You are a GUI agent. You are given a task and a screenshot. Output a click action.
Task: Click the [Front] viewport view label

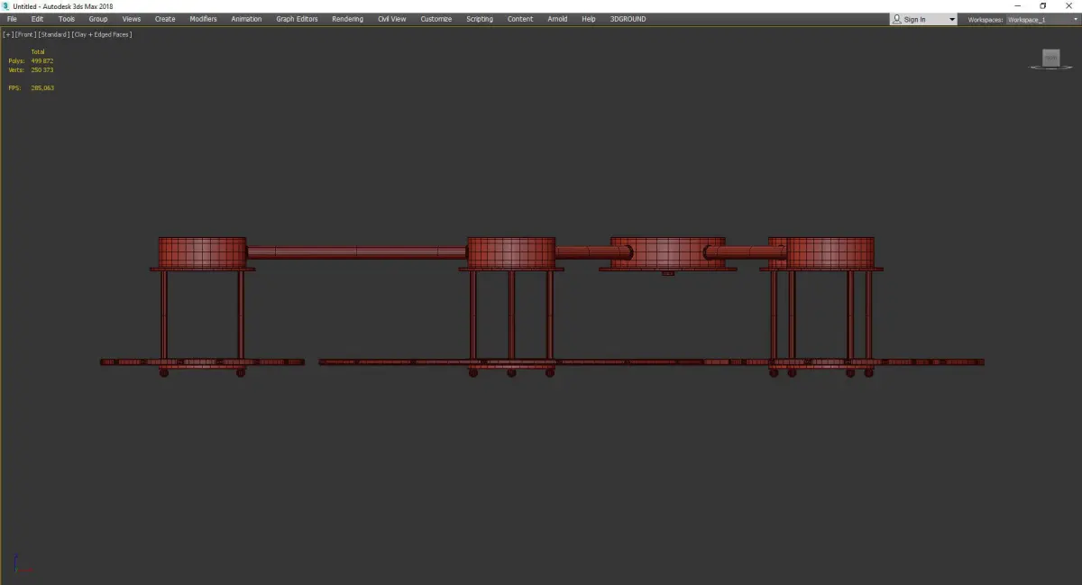(25, 34)
